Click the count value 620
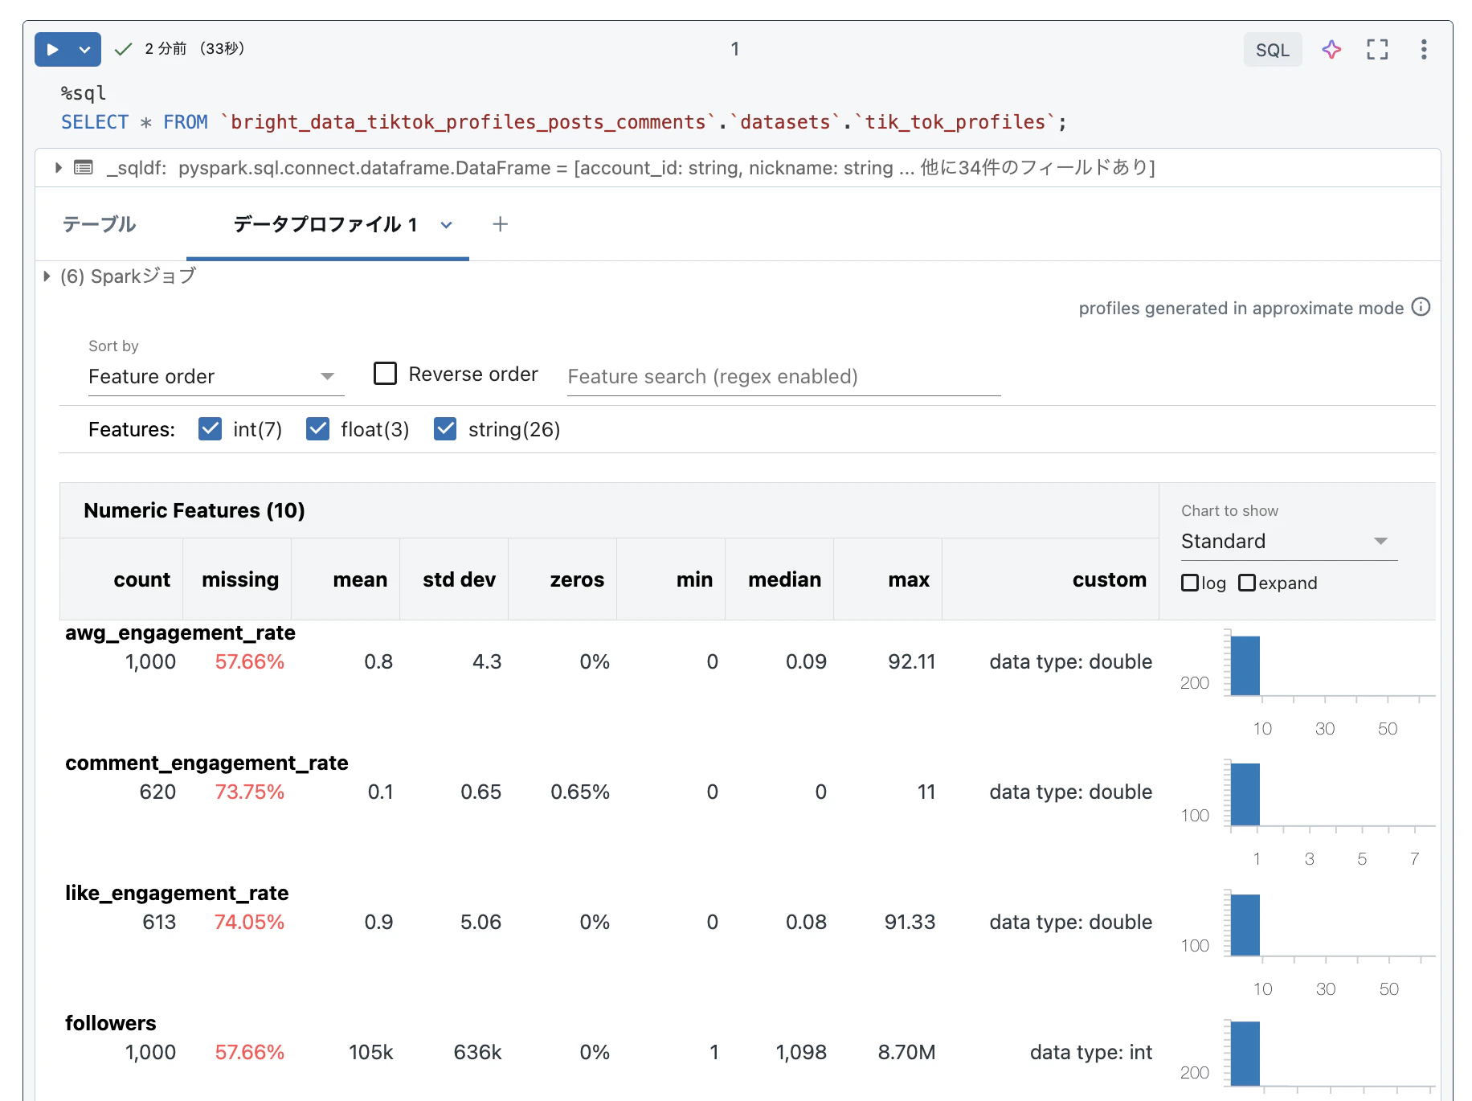This screenshot has width=1472, height=1101. pos(157,792)
